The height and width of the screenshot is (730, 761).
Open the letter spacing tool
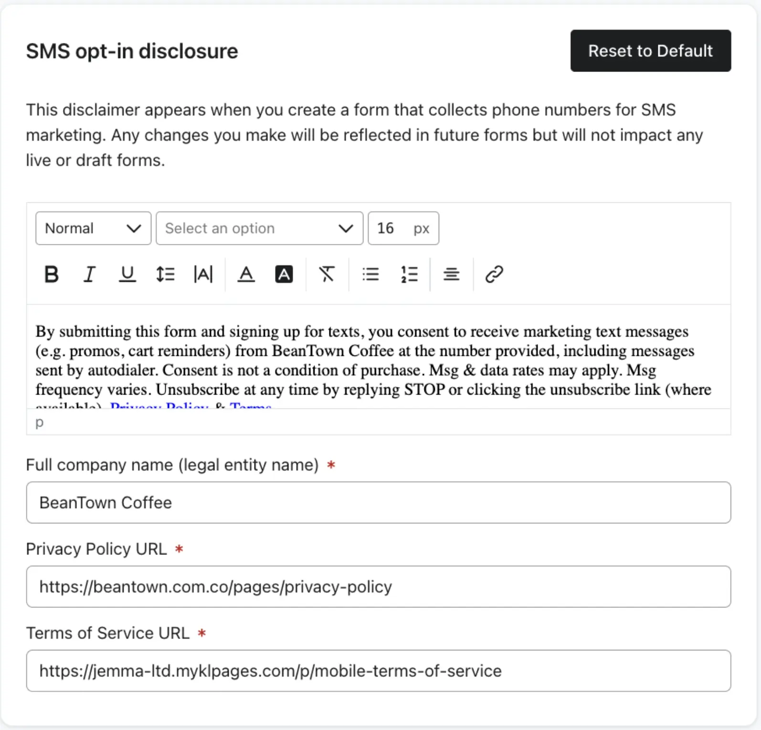(203, 274)
